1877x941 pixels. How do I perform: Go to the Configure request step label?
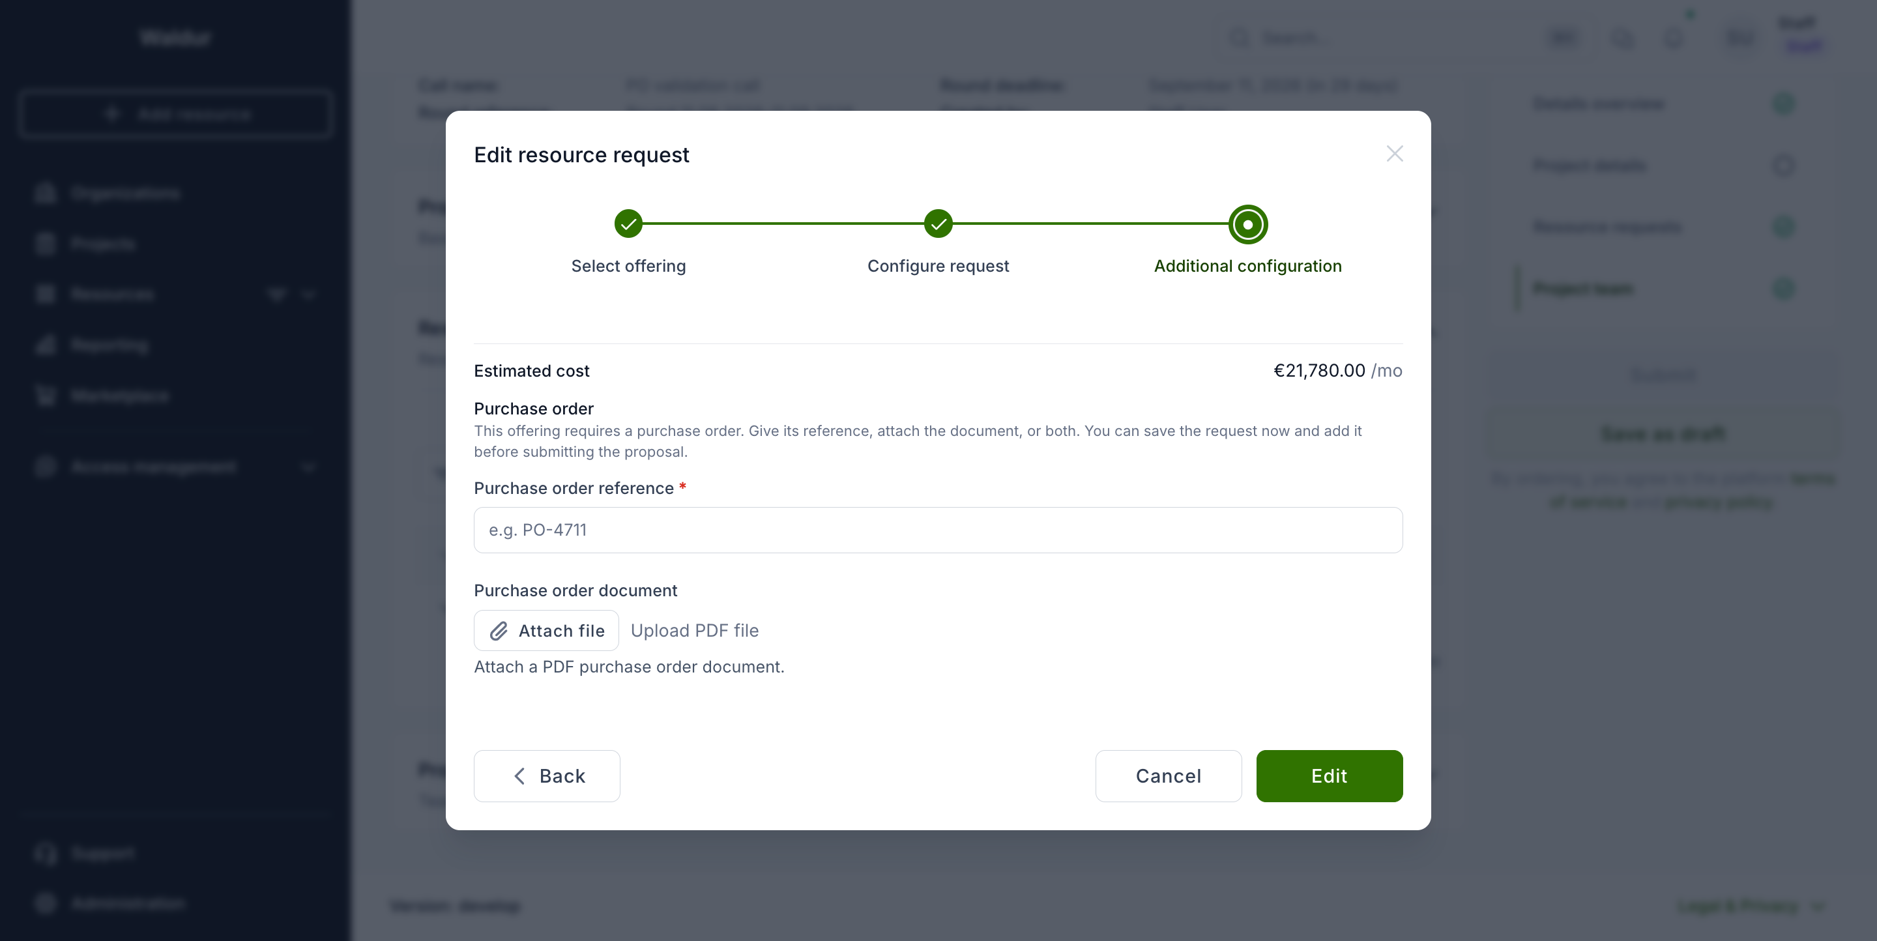(x=938, y=267)
